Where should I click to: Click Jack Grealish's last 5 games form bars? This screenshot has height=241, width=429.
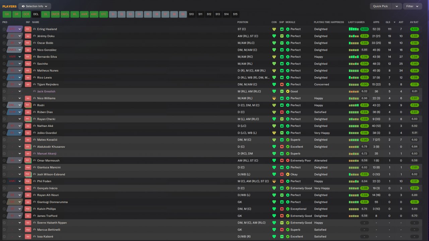pyautogui.click(x=354, y=91)
